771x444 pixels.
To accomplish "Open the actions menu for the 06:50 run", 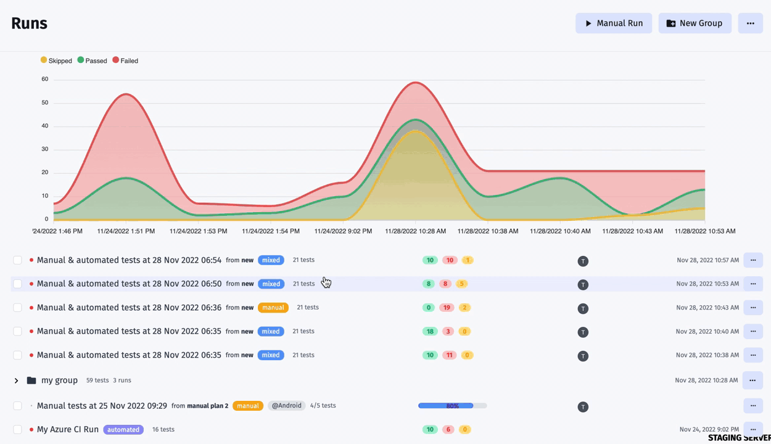I will [753, 284].
